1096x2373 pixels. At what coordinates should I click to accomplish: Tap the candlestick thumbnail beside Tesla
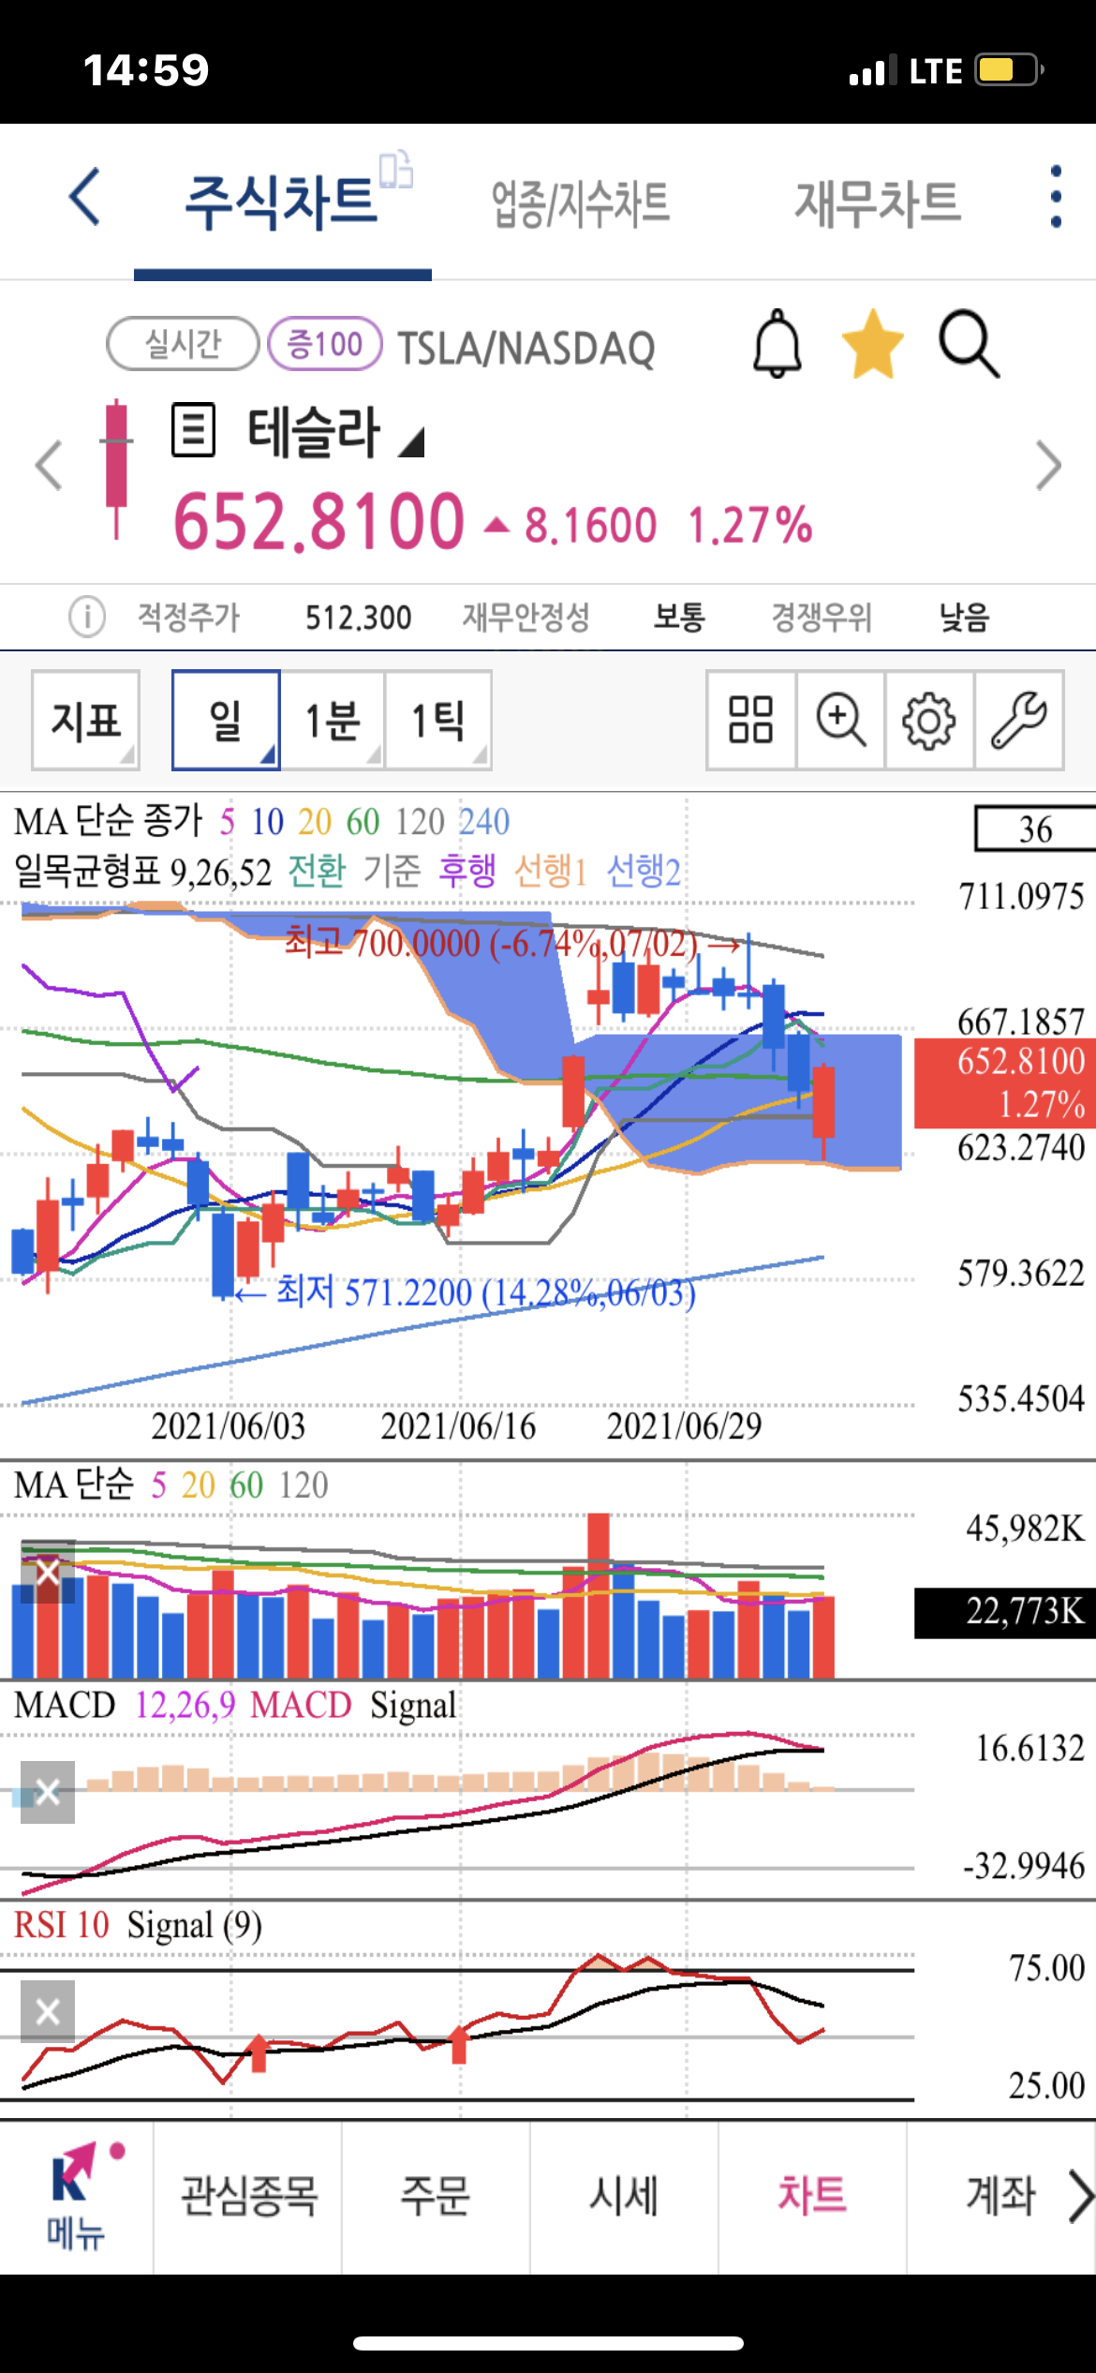click(116, 469)
